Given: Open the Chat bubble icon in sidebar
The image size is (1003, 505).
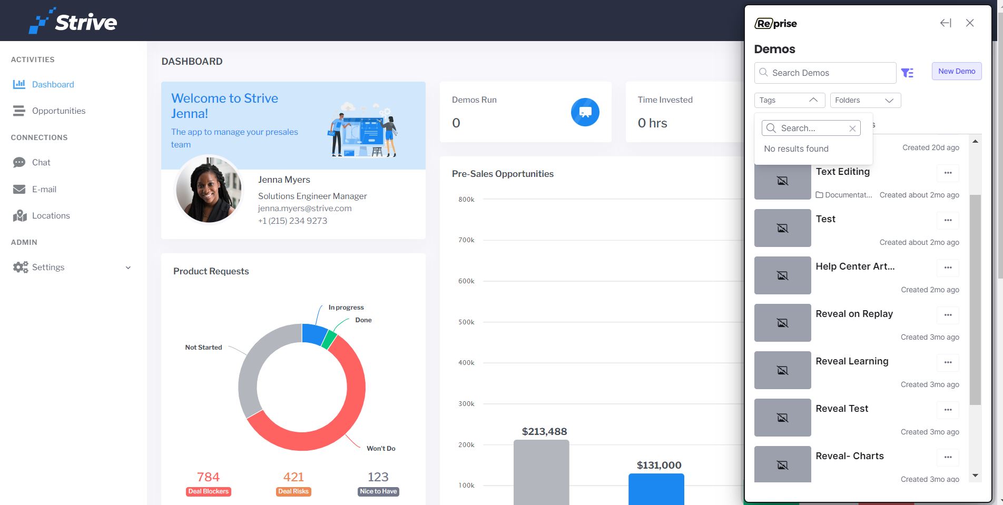Looking at the screenshot, I should coord(19,162).
